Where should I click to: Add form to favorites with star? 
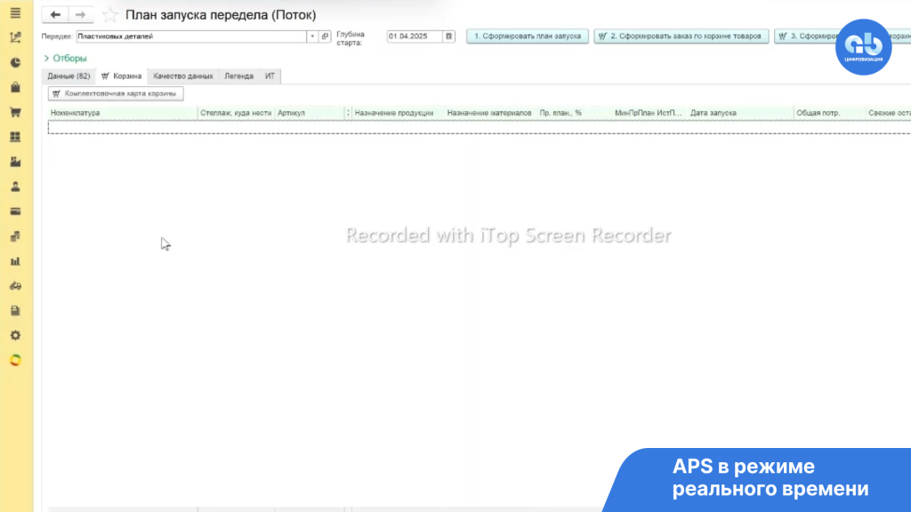pyautogui.click(x=109, y=15)
